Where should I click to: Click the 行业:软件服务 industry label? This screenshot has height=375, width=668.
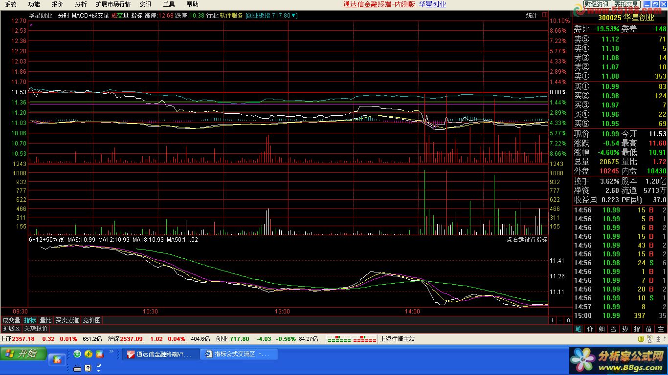coord(224,16)
